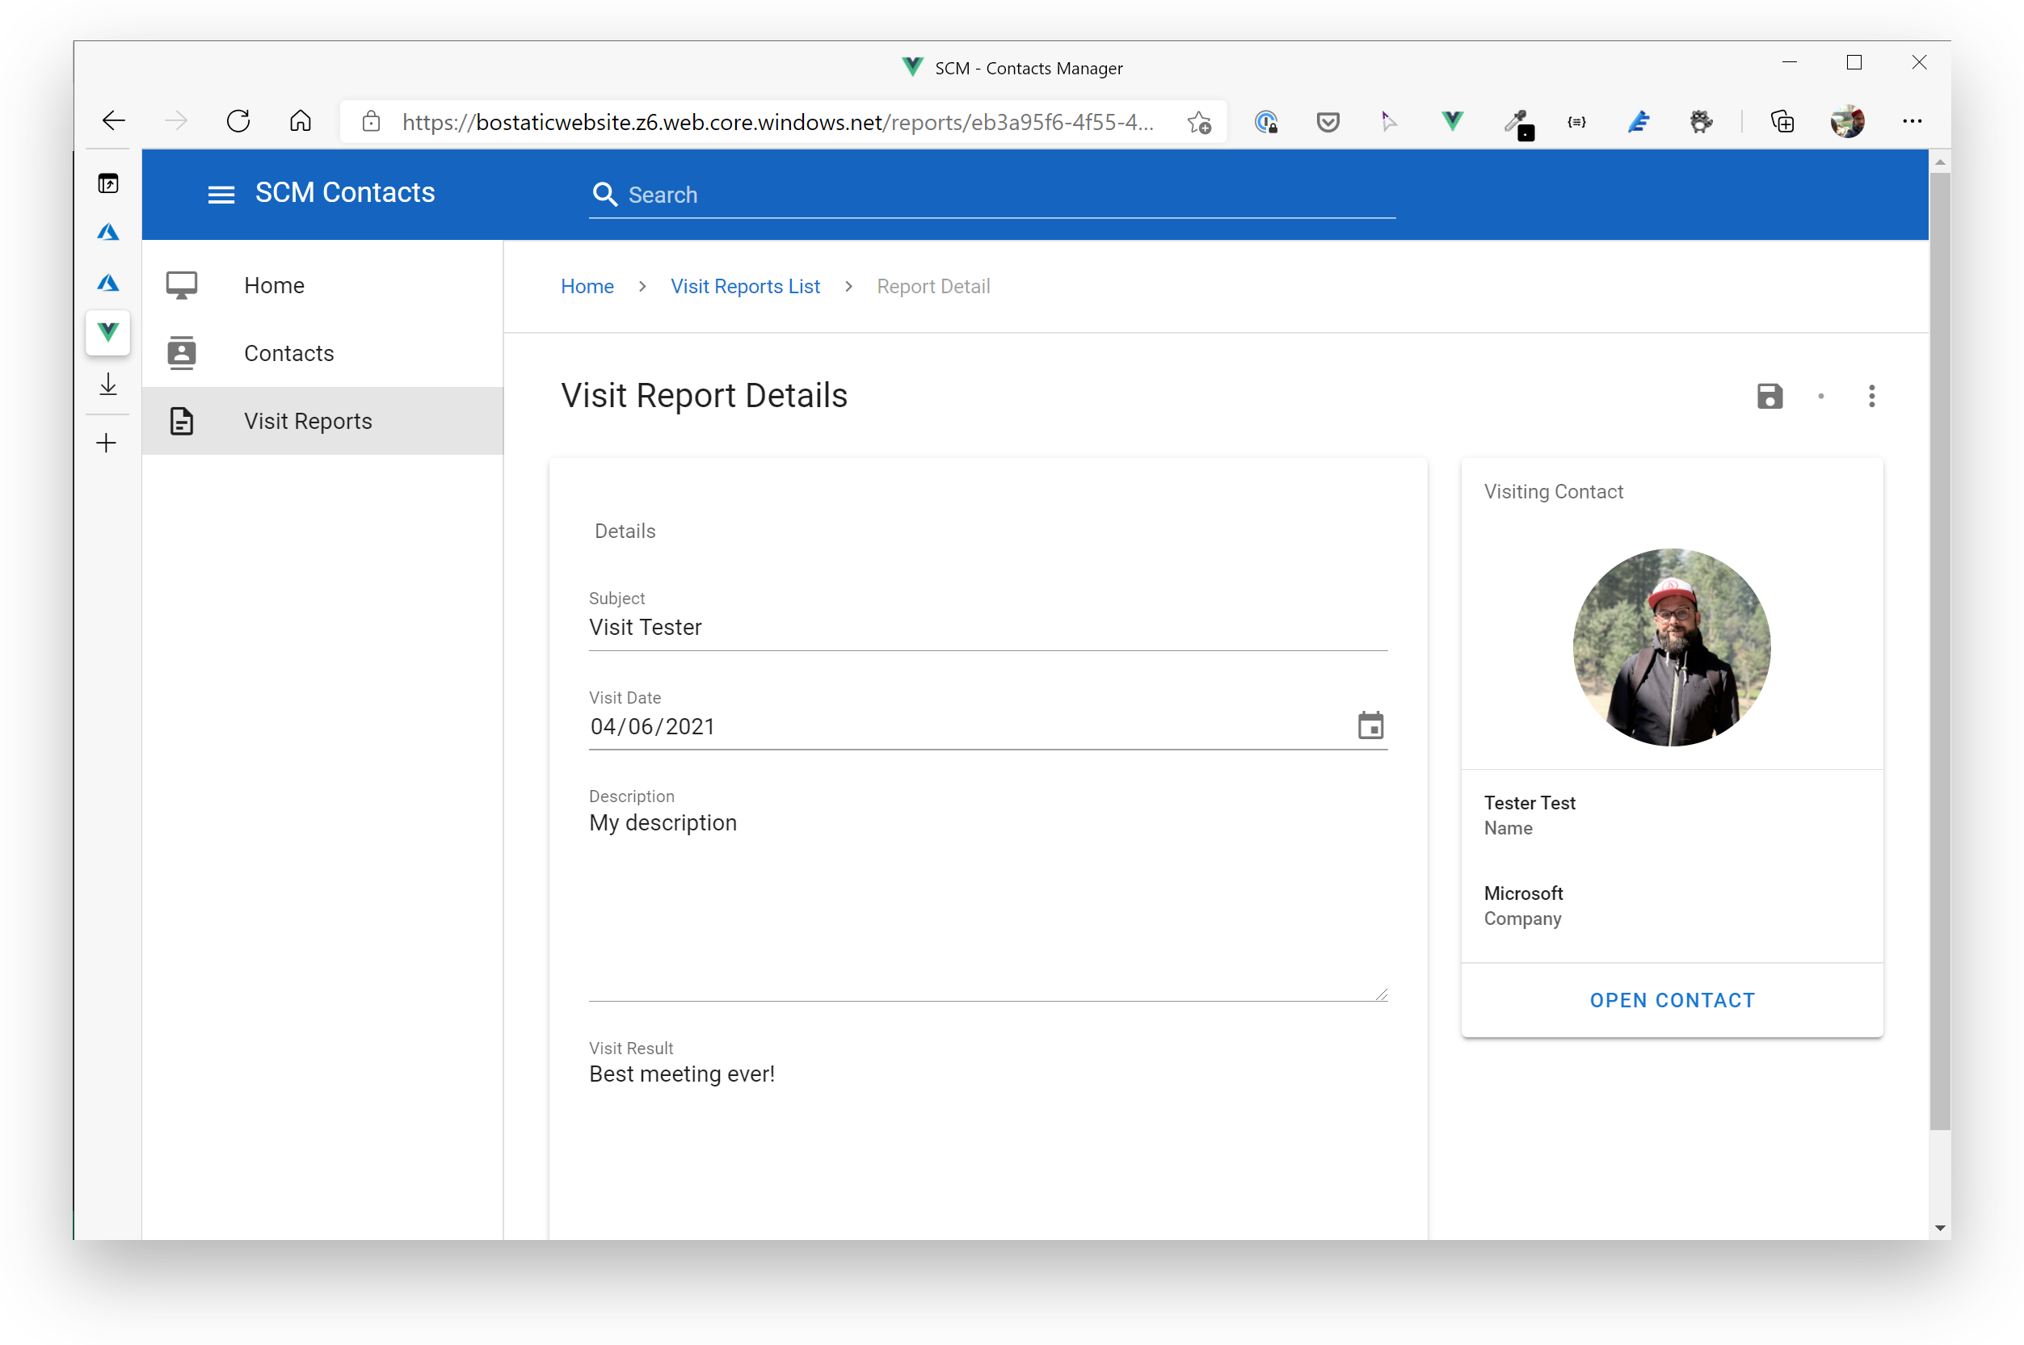
Task: Click the Home breadcrumb link
Action: coord(587,287)
